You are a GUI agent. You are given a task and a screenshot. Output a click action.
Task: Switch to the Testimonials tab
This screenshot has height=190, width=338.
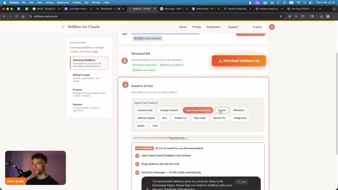[205, 9]
